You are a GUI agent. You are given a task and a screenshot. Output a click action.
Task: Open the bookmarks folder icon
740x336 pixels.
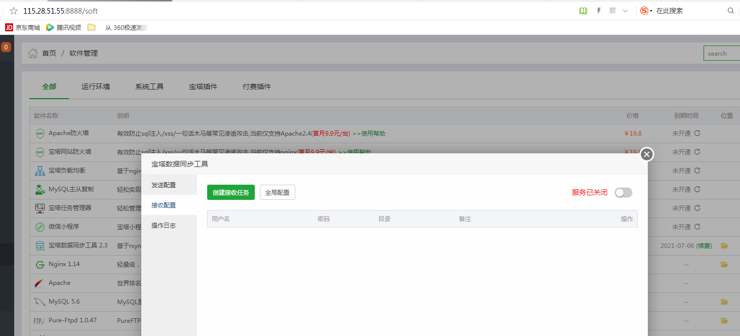pos(92,27)
